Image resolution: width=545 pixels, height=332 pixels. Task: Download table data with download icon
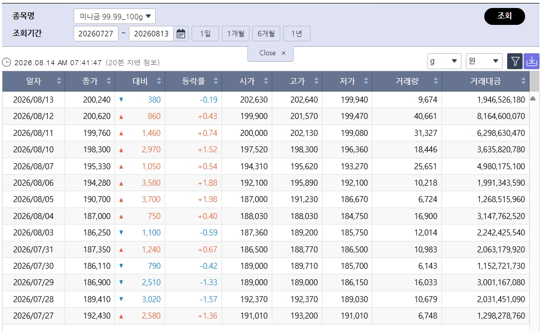point(532,61)
